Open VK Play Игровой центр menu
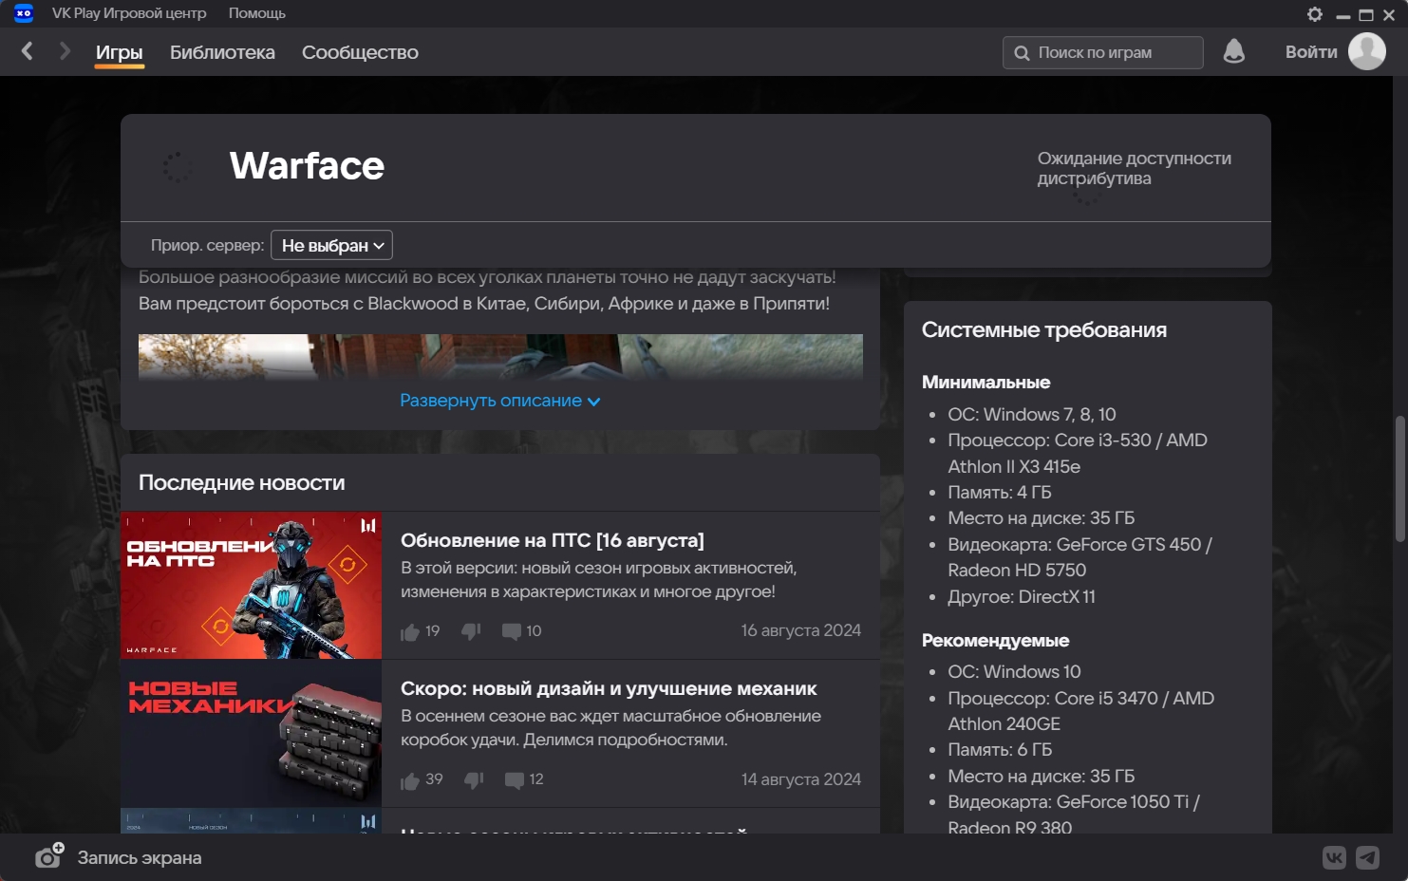The width and height of the screenshot is (1408, 881). pyautogui.click(x=129, y=13)
